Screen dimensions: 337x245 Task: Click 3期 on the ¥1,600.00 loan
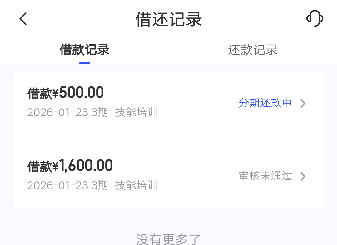(99, 185)
